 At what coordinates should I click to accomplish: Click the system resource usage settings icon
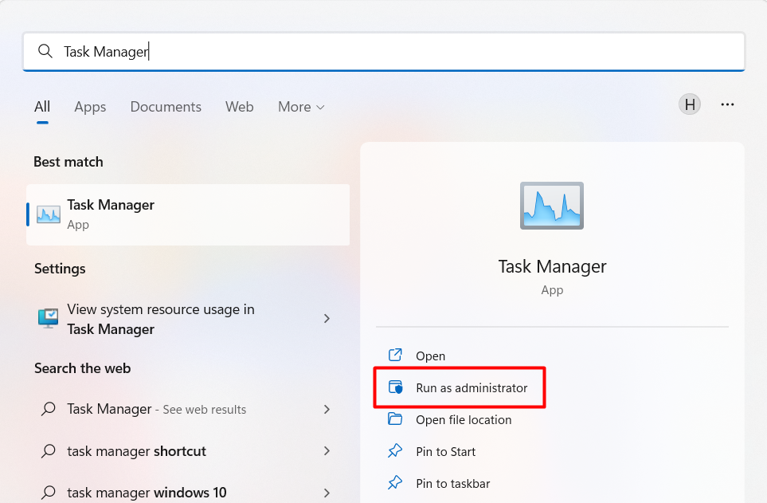coord(49,319)
